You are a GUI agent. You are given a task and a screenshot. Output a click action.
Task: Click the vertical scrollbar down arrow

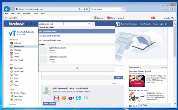point(175,104)
